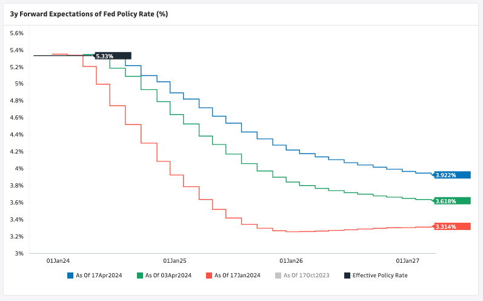
Task: Click the 01Jan24 x-axis date label
Action: (x=58, y=260)
